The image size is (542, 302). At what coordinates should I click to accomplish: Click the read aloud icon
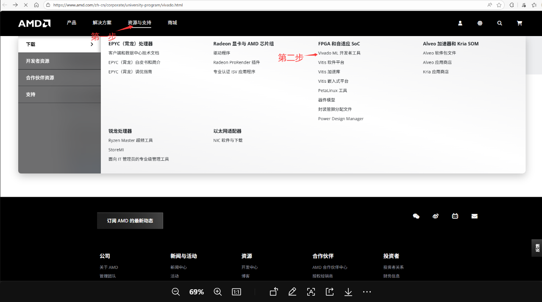[489, 5]
